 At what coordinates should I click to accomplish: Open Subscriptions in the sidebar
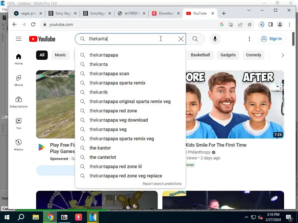[x=19, y=102]
